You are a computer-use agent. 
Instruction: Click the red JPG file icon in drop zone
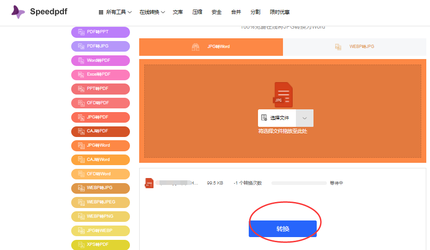click(x=283, y=95)
